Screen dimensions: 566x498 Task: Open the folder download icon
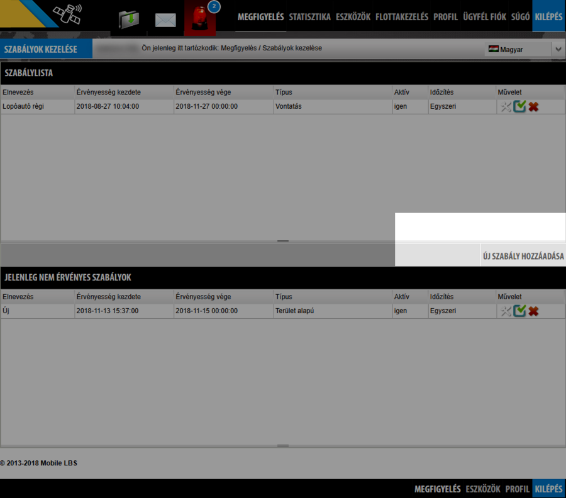coord(129,19)
